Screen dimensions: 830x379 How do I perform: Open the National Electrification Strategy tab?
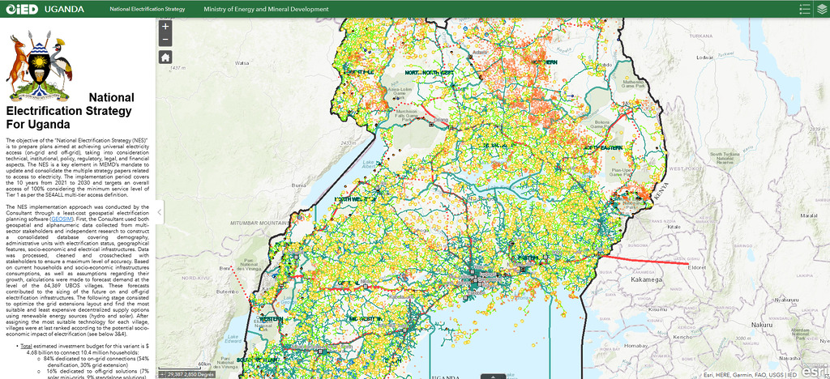(147, 10)
